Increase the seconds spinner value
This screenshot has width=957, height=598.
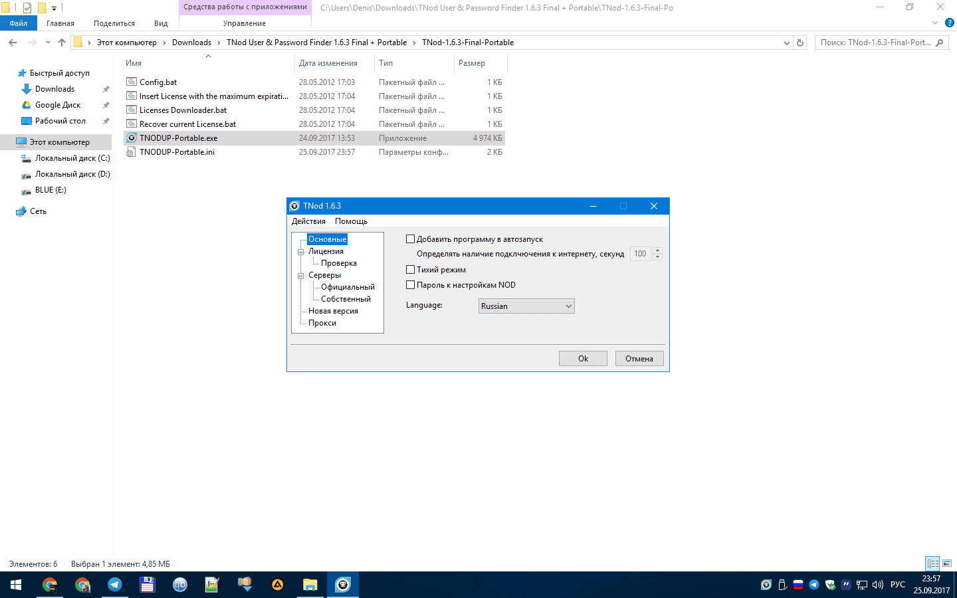[x=658, y=250]
